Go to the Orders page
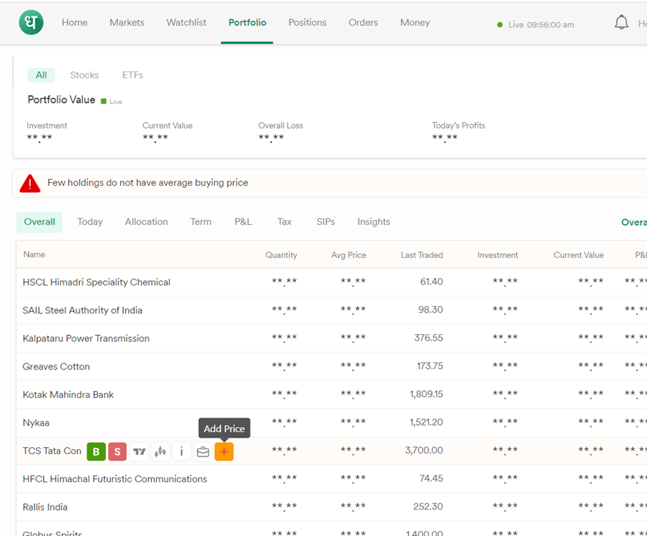Viewport: 647px width, 536px height. click(x=363, y=22)
